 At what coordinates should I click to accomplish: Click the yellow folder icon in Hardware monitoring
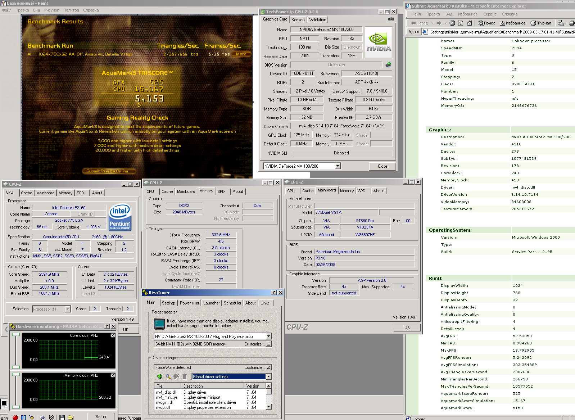pos(71,417)
